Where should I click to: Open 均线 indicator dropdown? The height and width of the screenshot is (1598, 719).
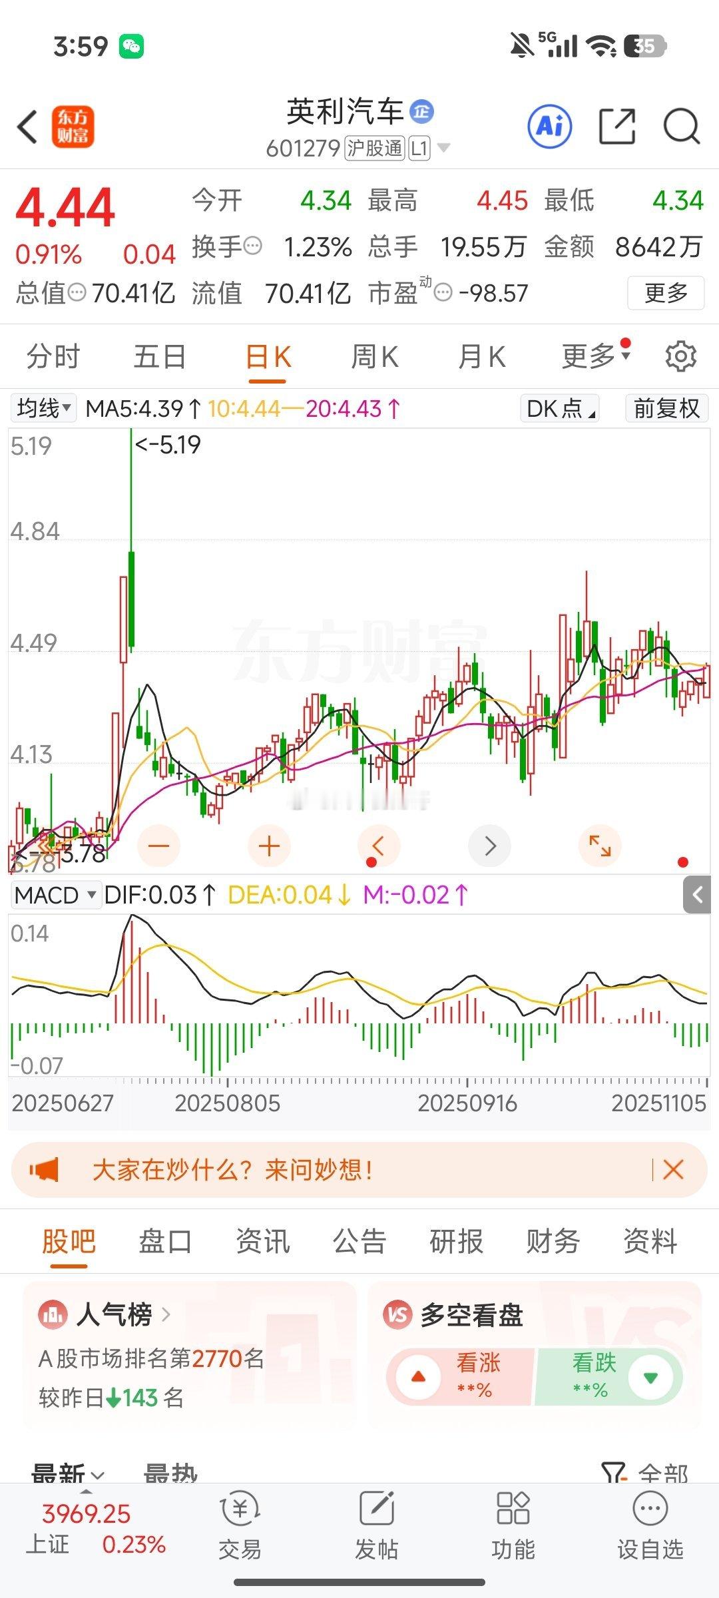[43, 408]
